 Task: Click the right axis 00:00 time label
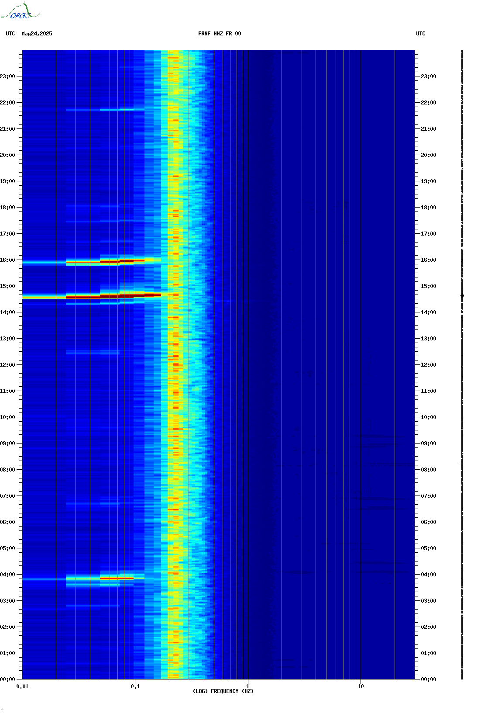tap(429, 679)
